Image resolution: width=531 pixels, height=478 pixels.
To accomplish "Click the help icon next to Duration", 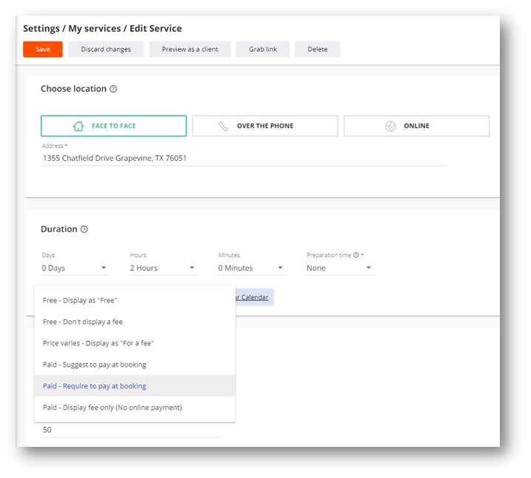I will pyautogui.click(x=84, y=230).
